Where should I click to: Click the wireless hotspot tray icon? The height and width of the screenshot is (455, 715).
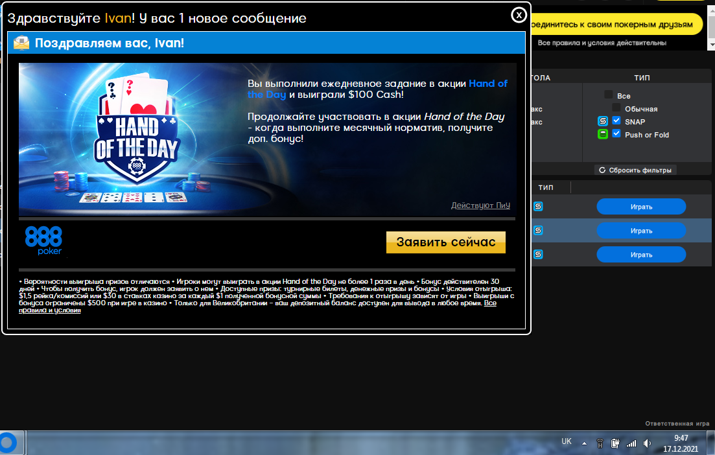(600, 443)
